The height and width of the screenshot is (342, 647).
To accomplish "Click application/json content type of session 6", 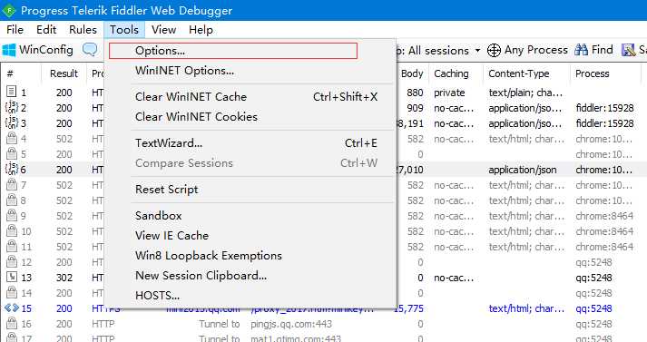I will click(x=523, y=169).
